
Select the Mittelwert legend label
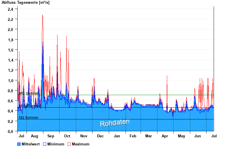coord(31,144)
